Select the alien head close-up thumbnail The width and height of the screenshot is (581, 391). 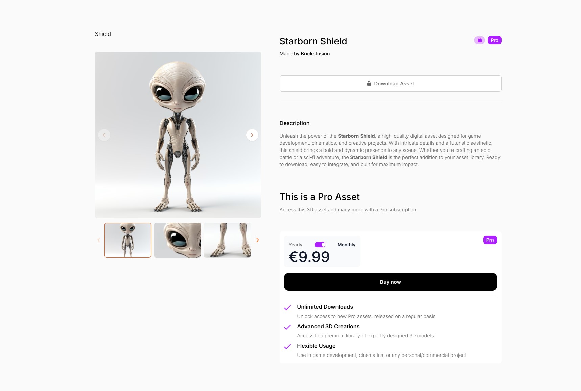point(178,240)
